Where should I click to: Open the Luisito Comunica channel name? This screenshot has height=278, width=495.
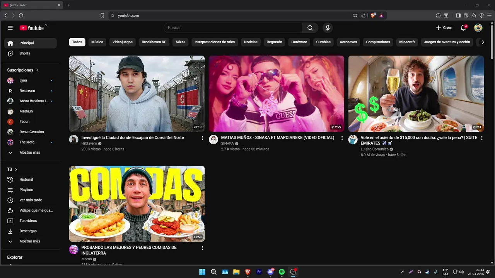(374, 149)
